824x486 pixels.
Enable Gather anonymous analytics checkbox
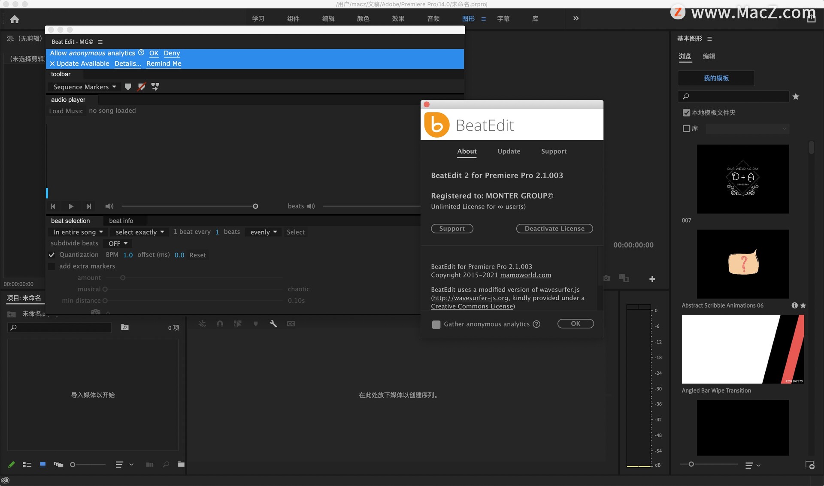pyautogui.click(x=436, y=324)
